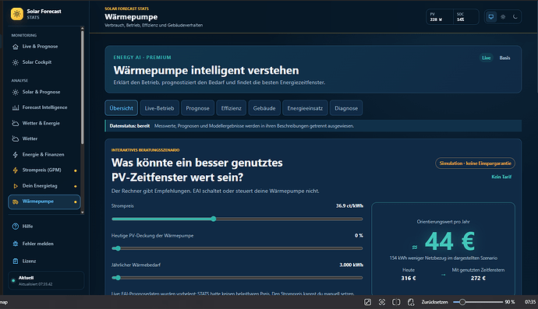This screenshot has width=538, height=309.
Task: Click the 44 € yearly estimate
Action: tap(449, 241)
